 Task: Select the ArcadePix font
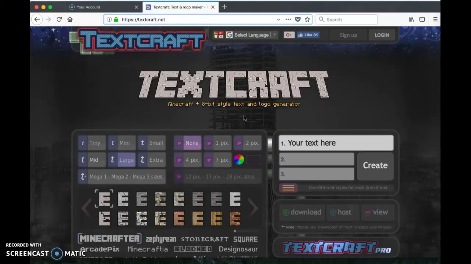click(x=100, y=249)
